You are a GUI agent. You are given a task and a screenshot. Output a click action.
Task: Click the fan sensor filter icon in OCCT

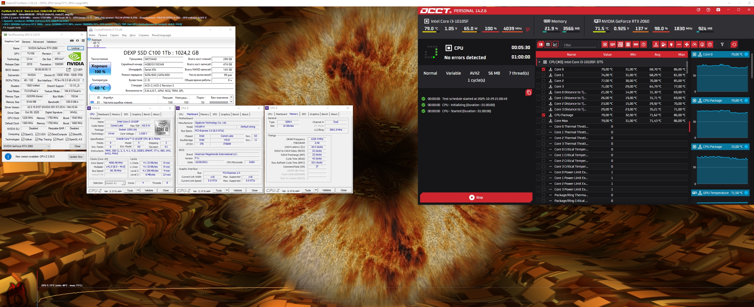pyautogui.click(x=687, y=45)
